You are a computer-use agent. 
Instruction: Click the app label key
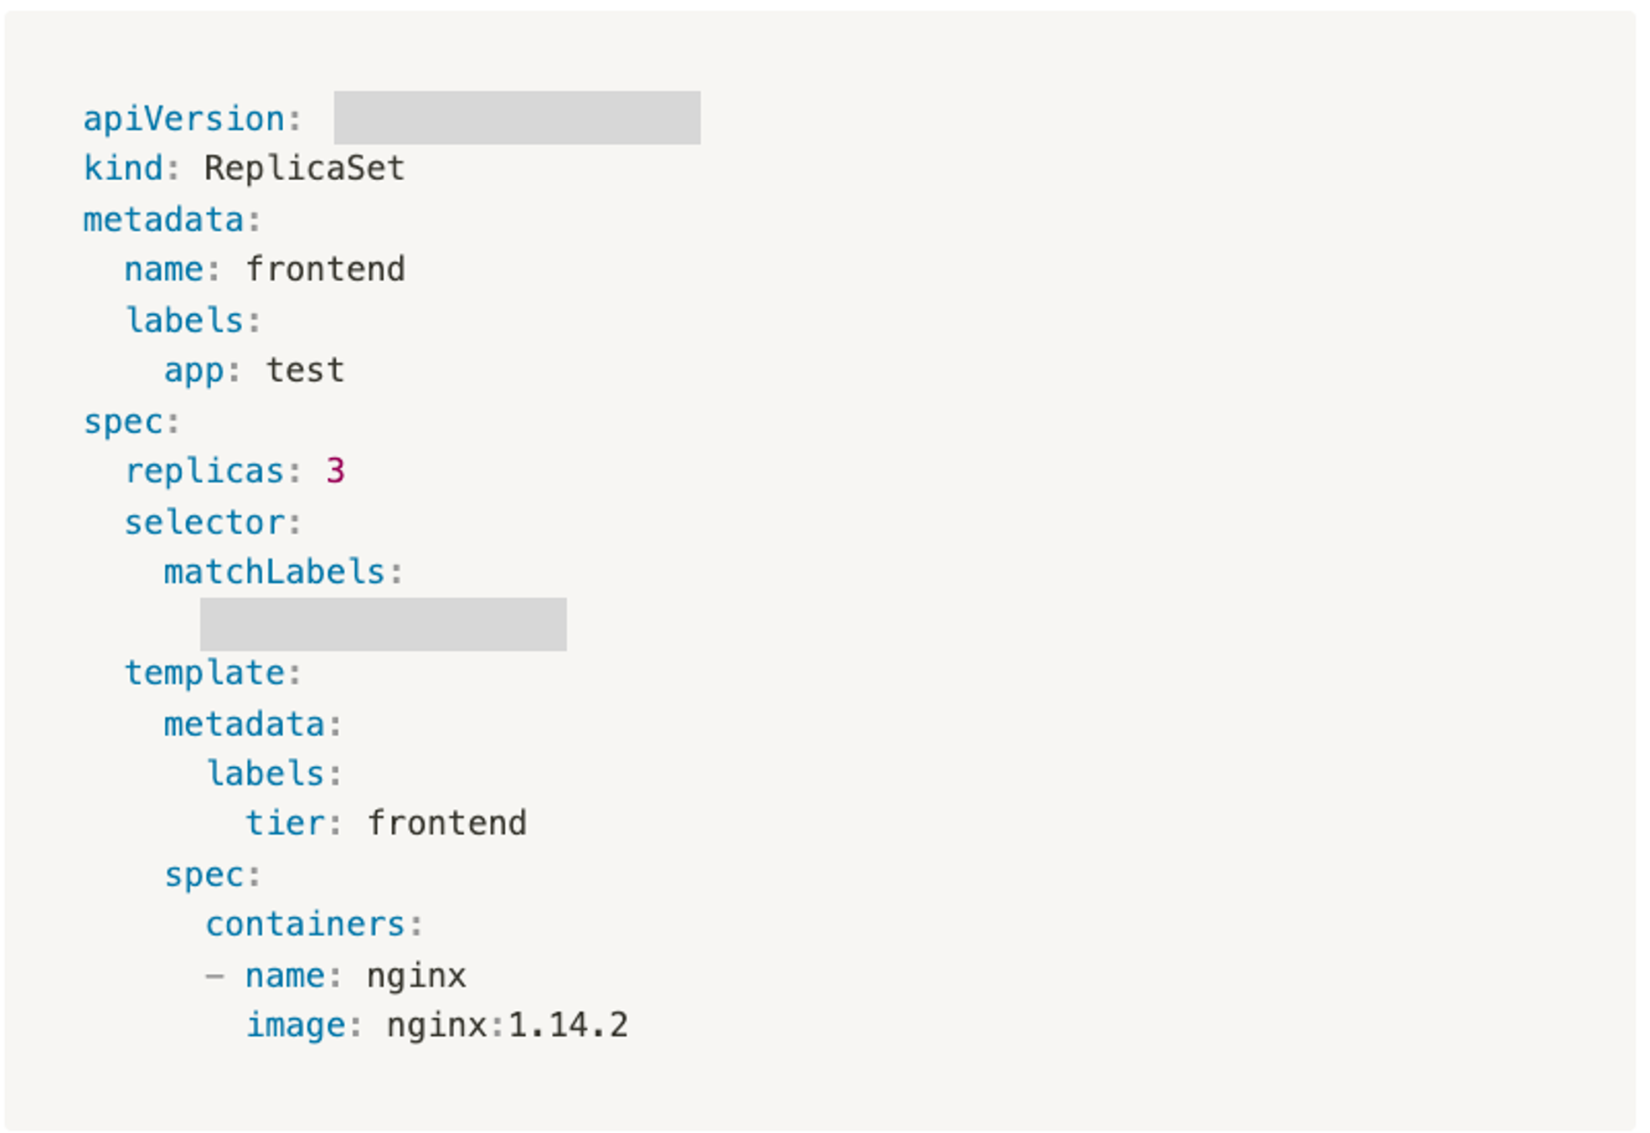tap(194, 371)
